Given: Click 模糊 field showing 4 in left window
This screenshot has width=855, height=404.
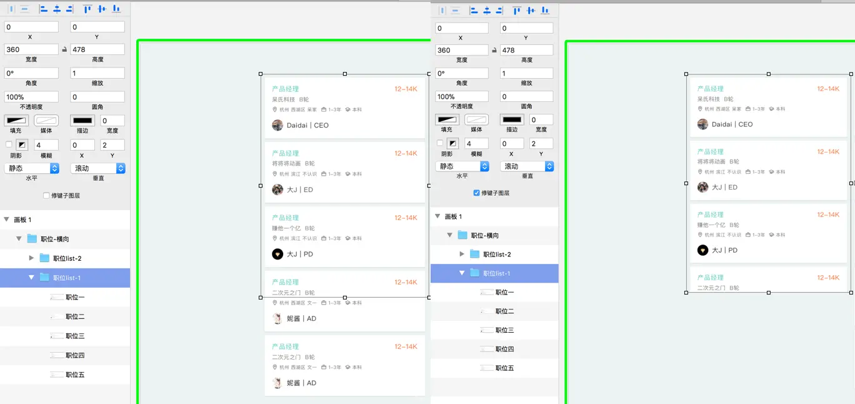Looking at the screenshot, I should (x=46, y=144).
